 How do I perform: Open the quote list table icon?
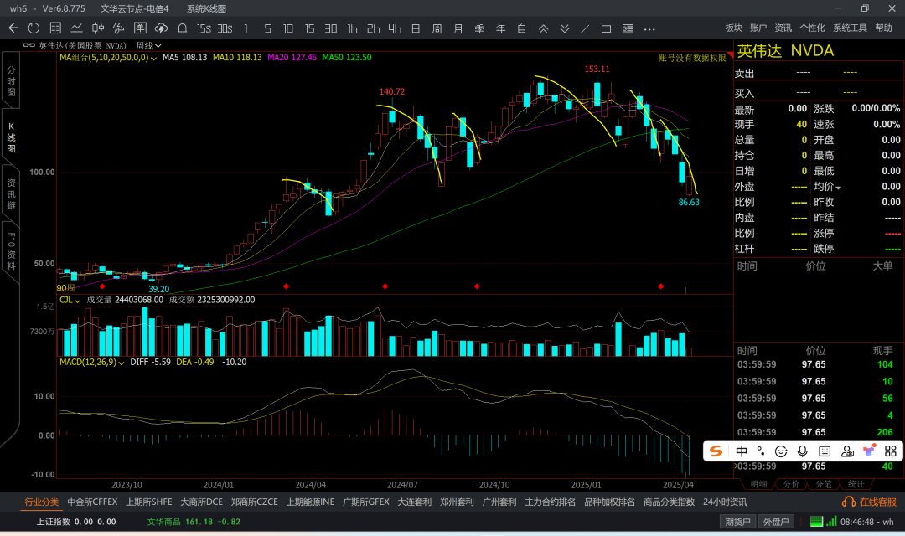click(x=55, y=28)
